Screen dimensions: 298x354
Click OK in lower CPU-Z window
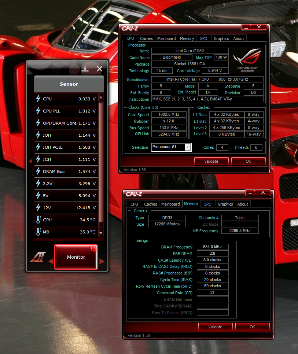point(253,327)
